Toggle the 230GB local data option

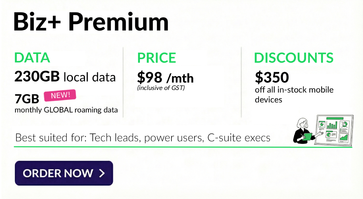[65, 77]
